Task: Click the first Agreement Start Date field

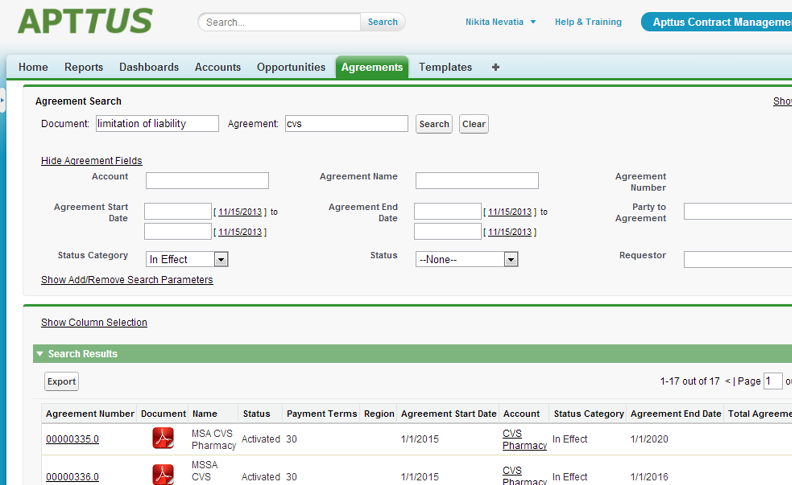Action: pyautogui.click(x=178, y=211)
